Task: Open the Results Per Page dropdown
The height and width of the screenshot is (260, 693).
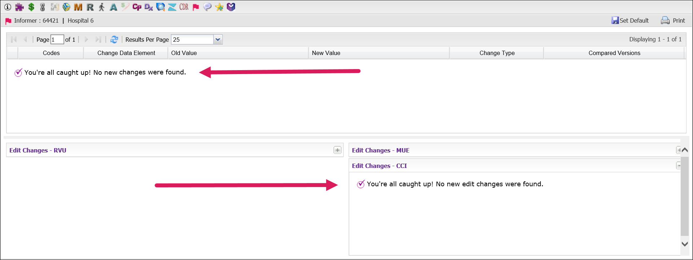Action: click(x=218, y=40)
